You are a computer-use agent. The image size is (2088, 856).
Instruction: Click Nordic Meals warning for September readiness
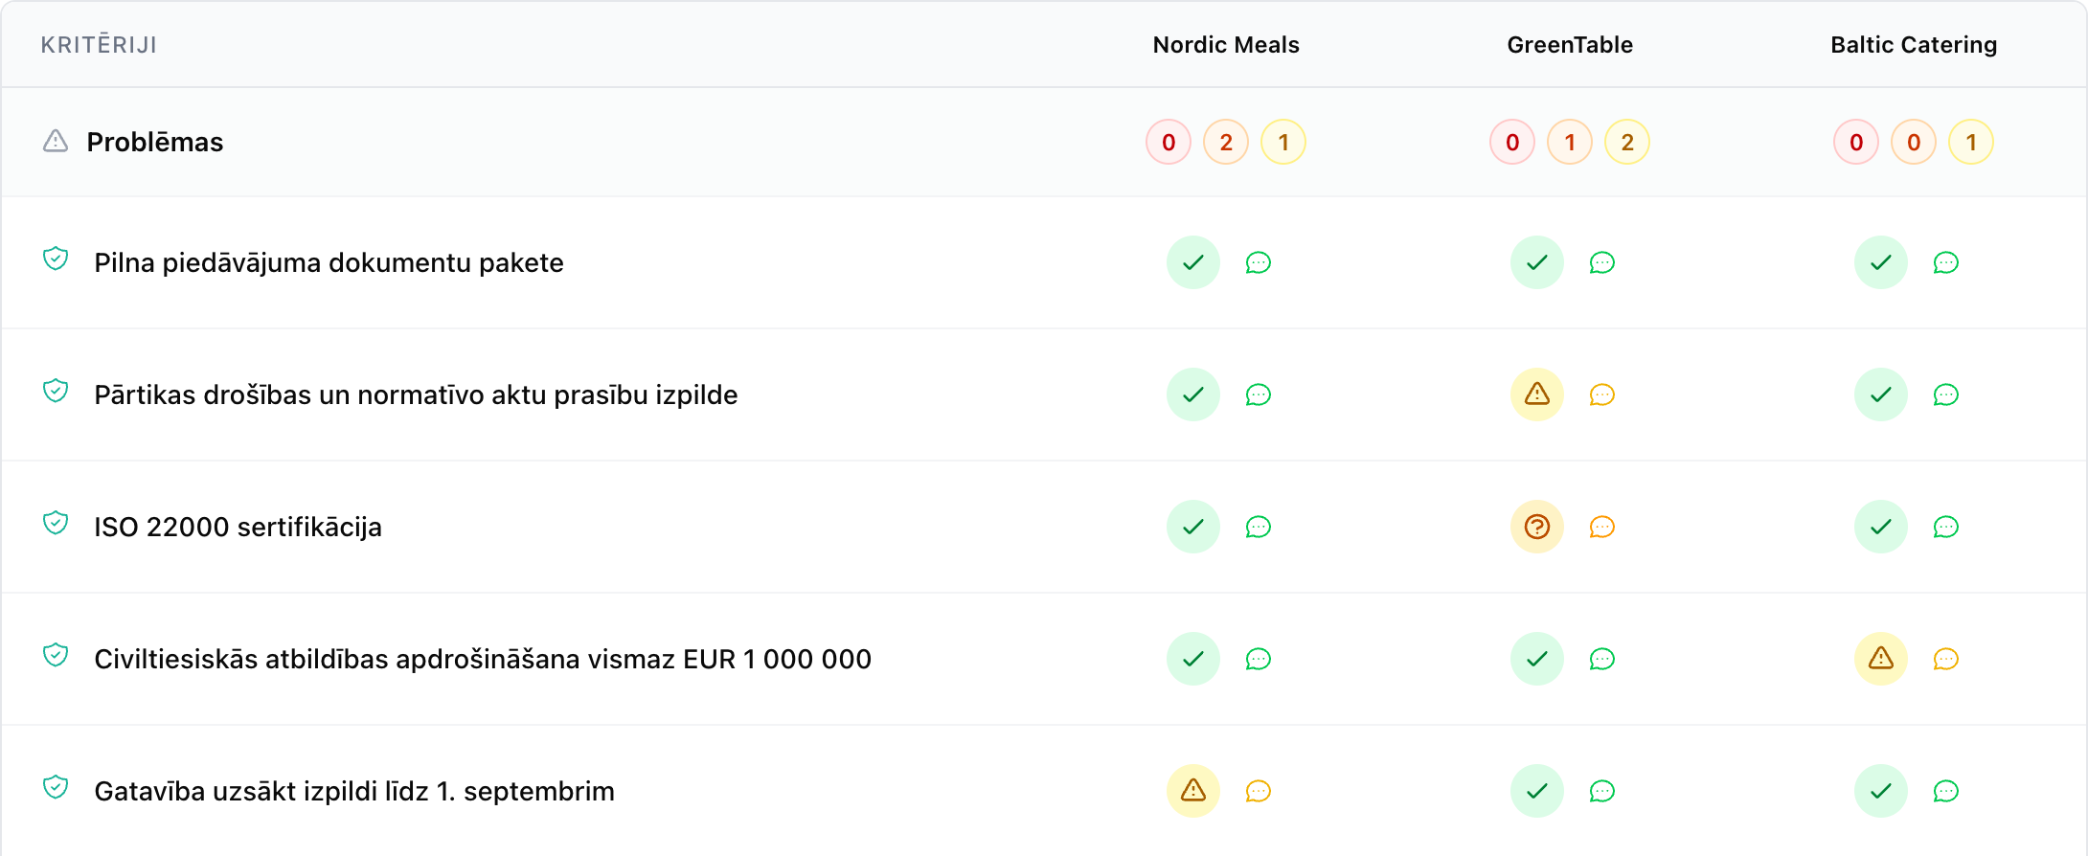point(1192,791)
